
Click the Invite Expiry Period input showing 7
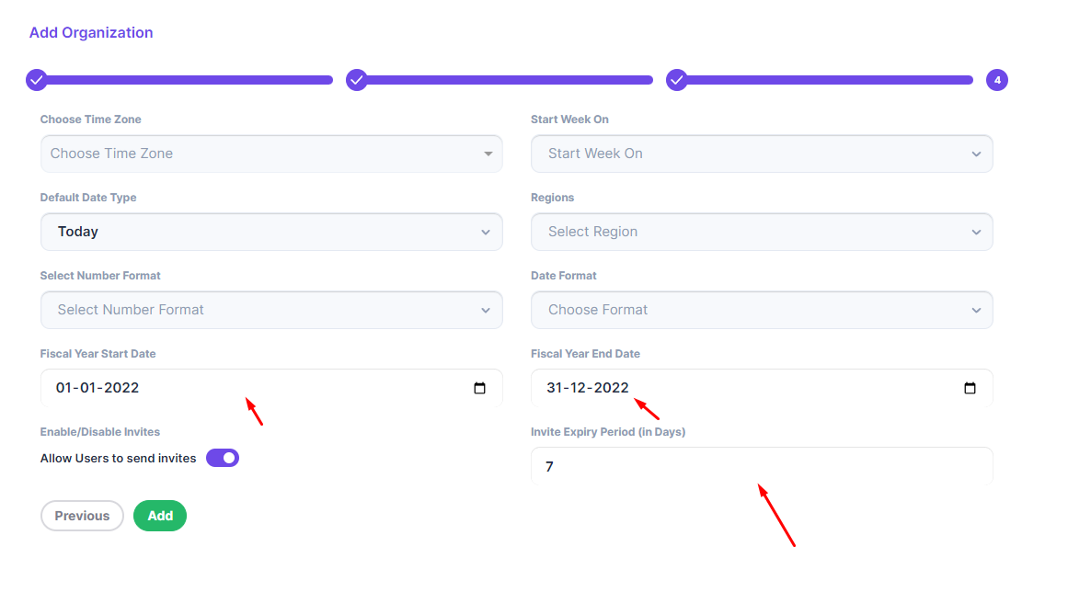point(762,466)
